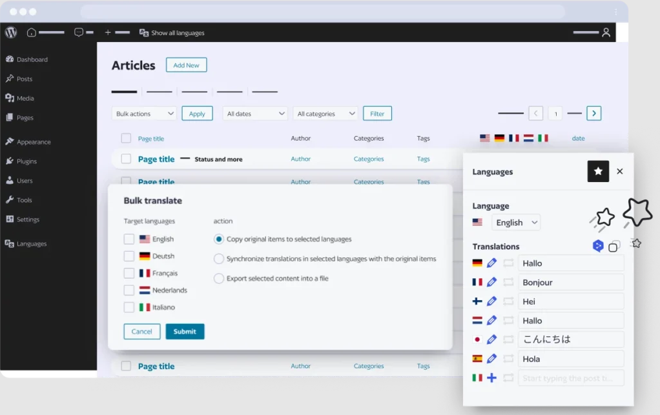
Task: Click the Italian translation title input field
Action: coord(571,378)
